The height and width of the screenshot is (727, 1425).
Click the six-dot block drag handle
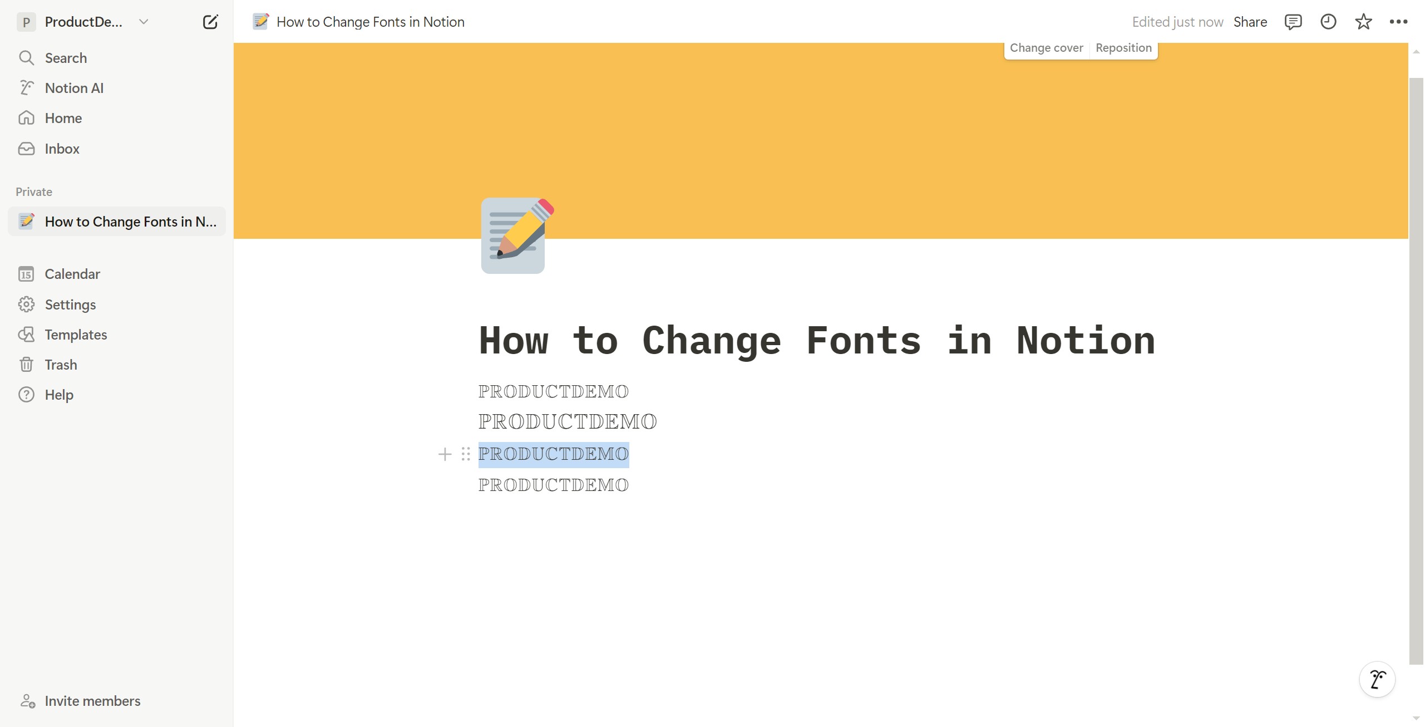click(x=466, y=454)
